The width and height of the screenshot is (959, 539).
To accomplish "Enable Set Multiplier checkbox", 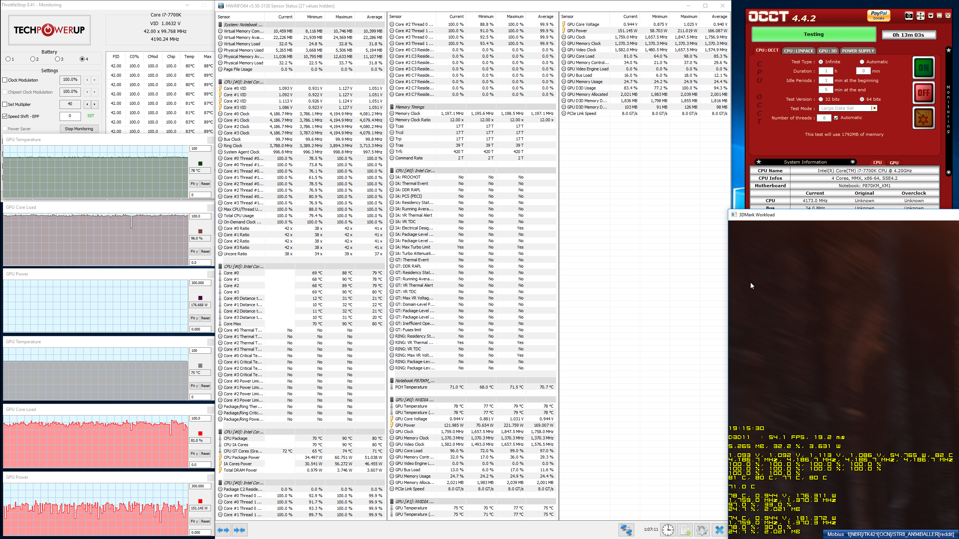I will [x=5, y=104].
